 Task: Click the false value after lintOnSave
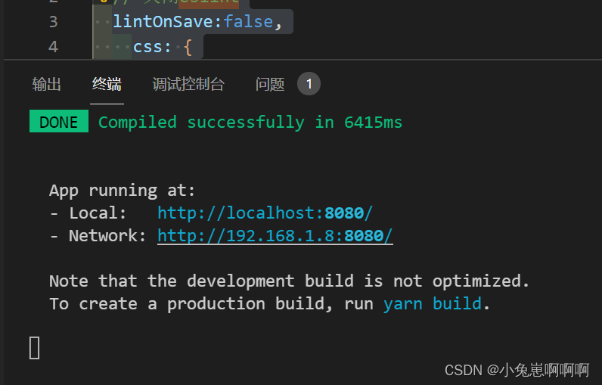(248, 21)
